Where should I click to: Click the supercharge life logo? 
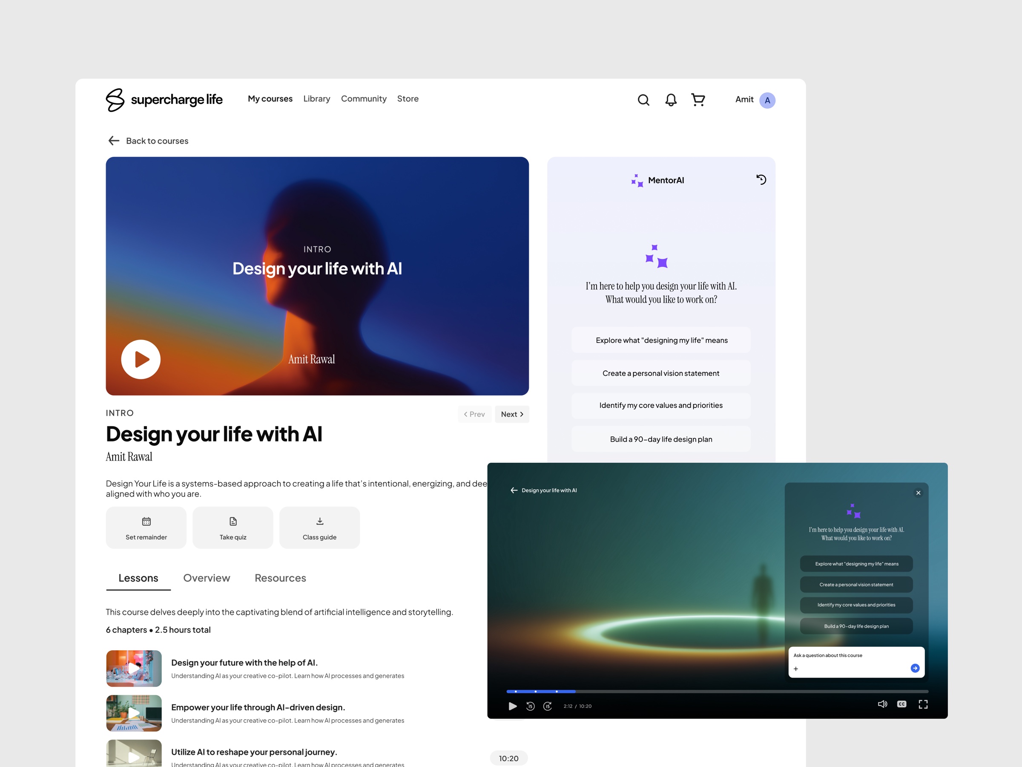[164, 99]
